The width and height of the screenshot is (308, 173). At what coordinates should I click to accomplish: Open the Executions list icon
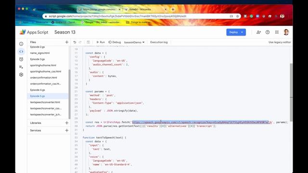21,67
